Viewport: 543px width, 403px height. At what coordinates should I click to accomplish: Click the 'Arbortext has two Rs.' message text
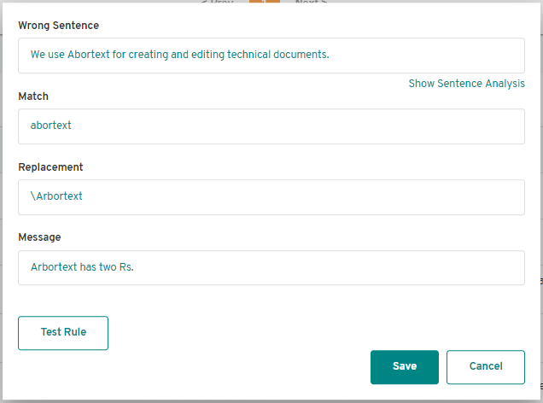(82, 267)
